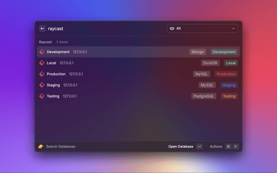Click the Production database row icon

(42, 74)
